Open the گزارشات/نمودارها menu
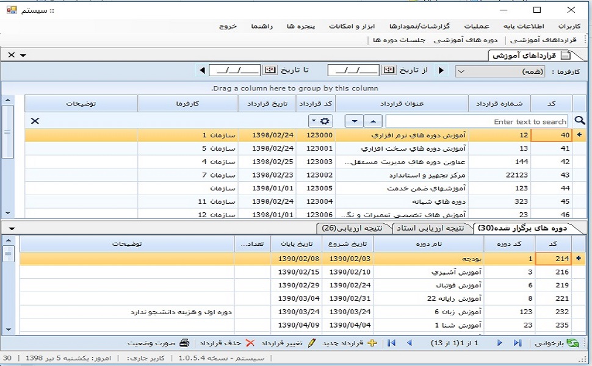This screenshot has height=366, width=592. coord(419,26)
